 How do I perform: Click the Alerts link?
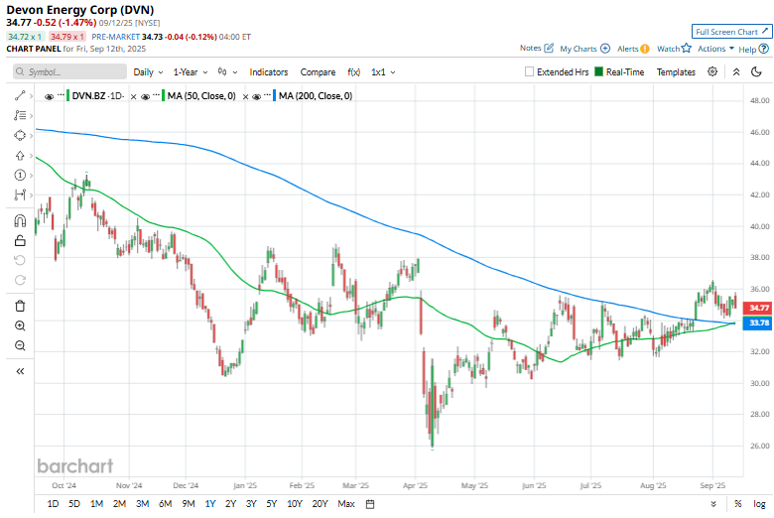627,49
